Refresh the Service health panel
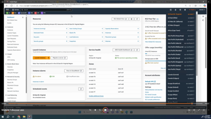 pos(137,50)
